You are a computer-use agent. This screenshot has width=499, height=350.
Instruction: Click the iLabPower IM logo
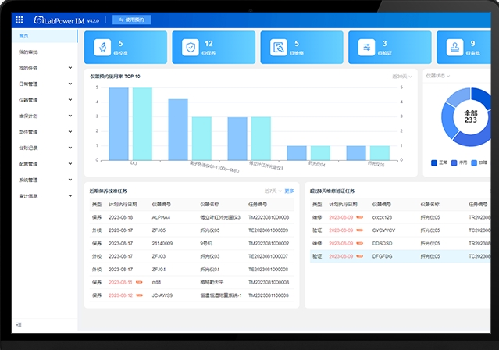[x=59, y=20]
